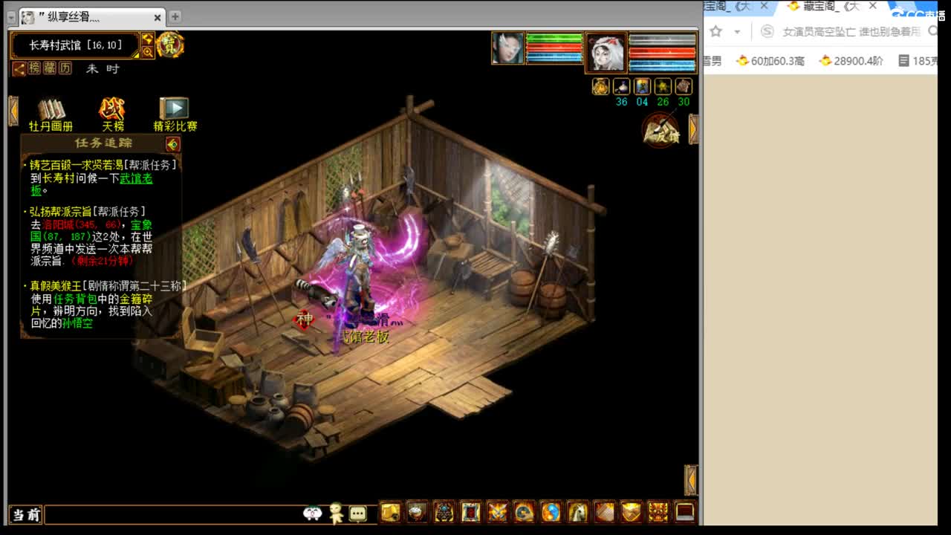Click the buff icon showing 04
This screenshot has width=951, height=535.
pyautogui.click(x=642, y=86)
